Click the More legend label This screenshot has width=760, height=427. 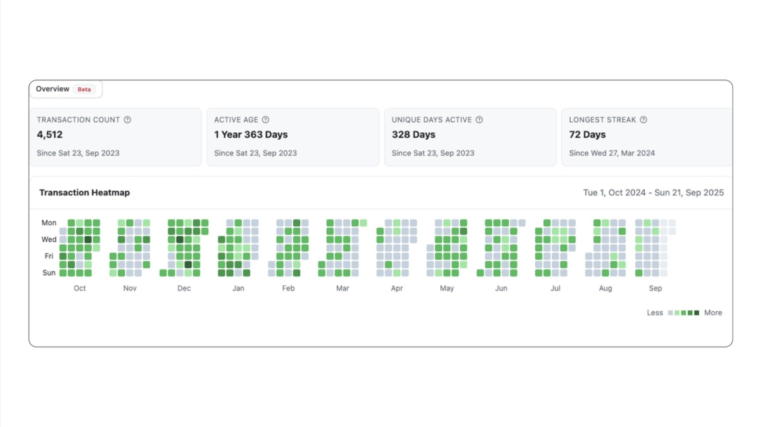[x=713, y=313]
